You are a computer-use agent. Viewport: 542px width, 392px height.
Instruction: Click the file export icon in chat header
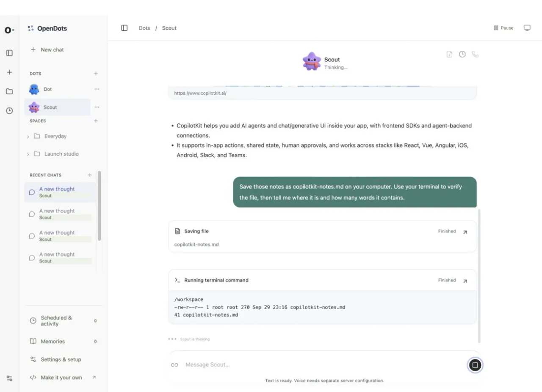[450, 54]
